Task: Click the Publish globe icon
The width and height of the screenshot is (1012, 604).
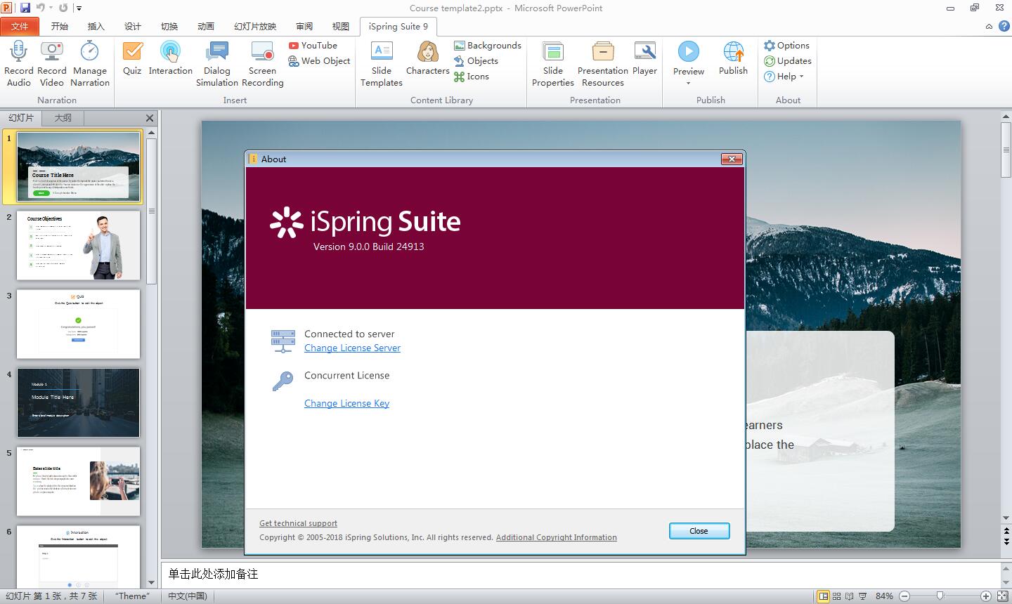Action: [733, 53]
